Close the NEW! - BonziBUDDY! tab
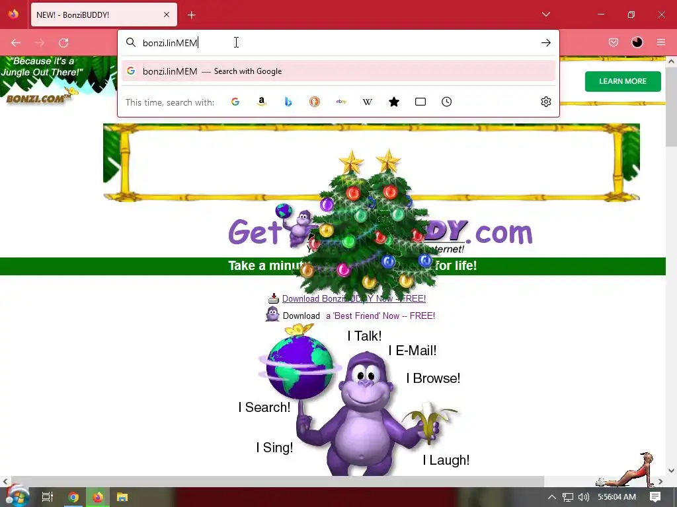The width and height of the screenshot is (677, 507). click(167, 15)
